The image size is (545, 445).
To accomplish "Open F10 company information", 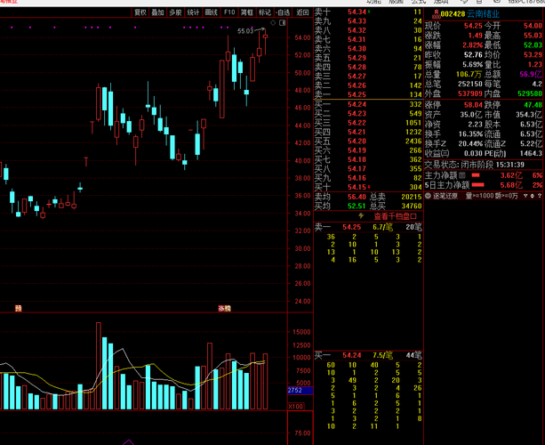I will click(229, 12).
